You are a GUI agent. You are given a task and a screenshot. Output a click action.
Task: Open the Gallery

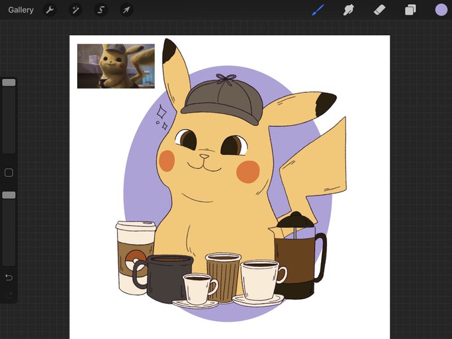(x=21, y=10)
